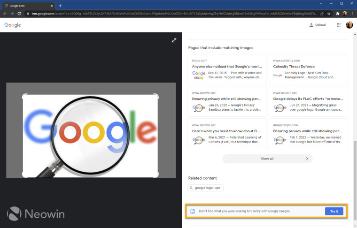Click the top-right crop handle on image
Image resolution: width=357 pixels, height=228 pixels.
click(156, 96)
